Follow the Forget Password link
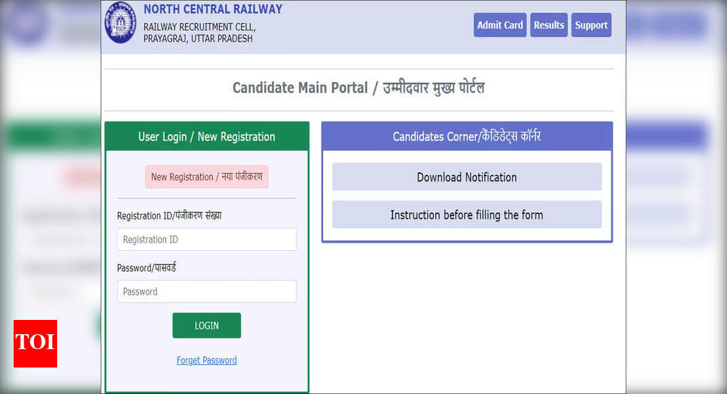Screen dimensions: 727x394 pos(207,360)
